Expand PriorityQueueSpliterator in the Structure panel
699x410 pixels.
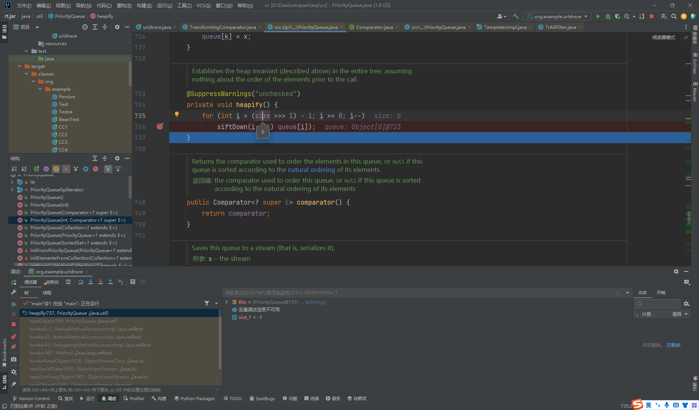(x=12, y=190)
